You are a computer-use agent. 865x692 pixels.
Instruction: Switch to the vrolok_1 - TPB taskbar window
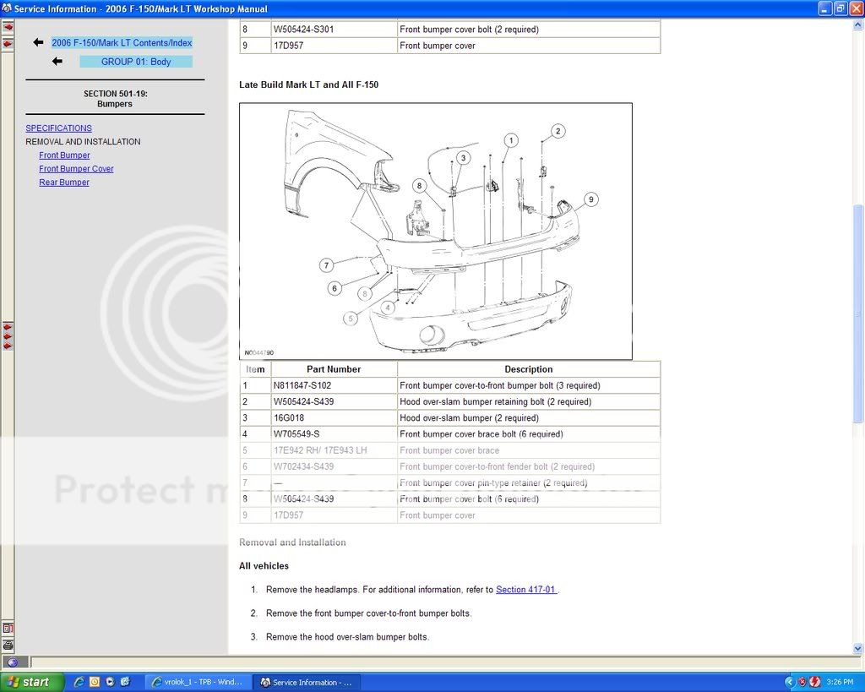(198, 682)
